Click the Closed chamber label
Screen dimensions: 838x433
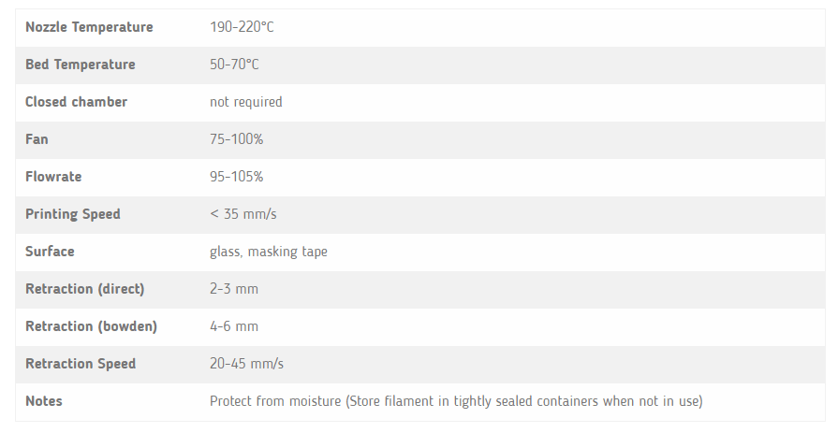76,102
